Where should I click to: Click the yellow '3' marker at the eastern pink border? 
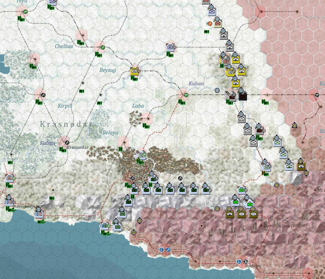click(x=294, y=125)
